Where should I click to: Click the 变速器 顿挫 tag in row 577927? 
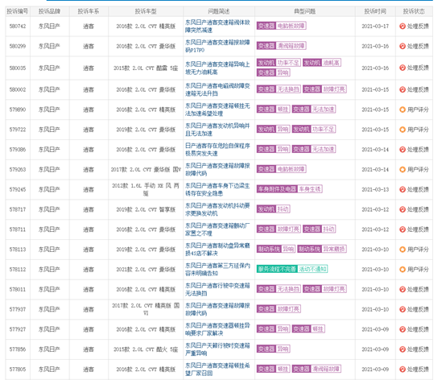(308, 329)
